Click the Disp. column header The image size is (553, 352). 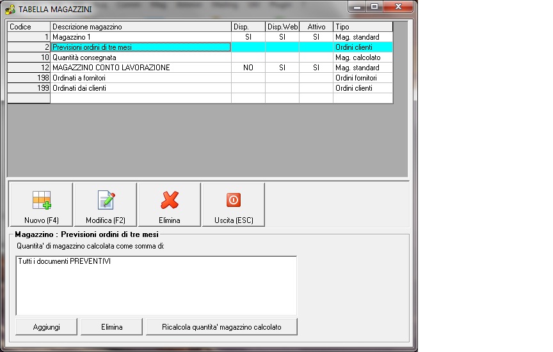click(x=248, y=27)
